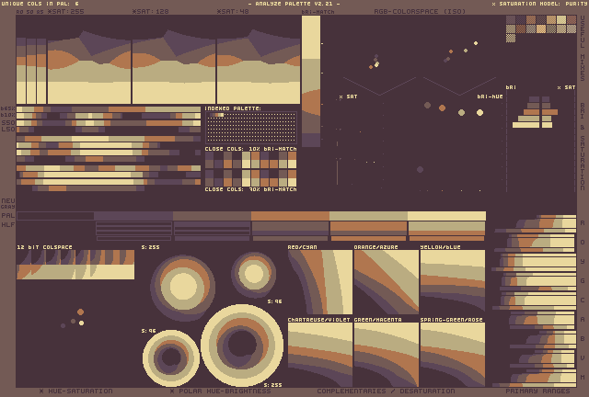Click the '* HUE-SATURATION' footer label
The width and height of the screenshot is (589, 397).
point(75,391)
